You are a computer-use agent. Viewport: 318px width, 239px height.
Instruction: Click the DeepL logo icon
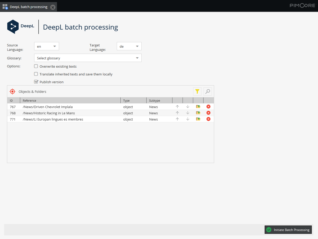(13, 27)
